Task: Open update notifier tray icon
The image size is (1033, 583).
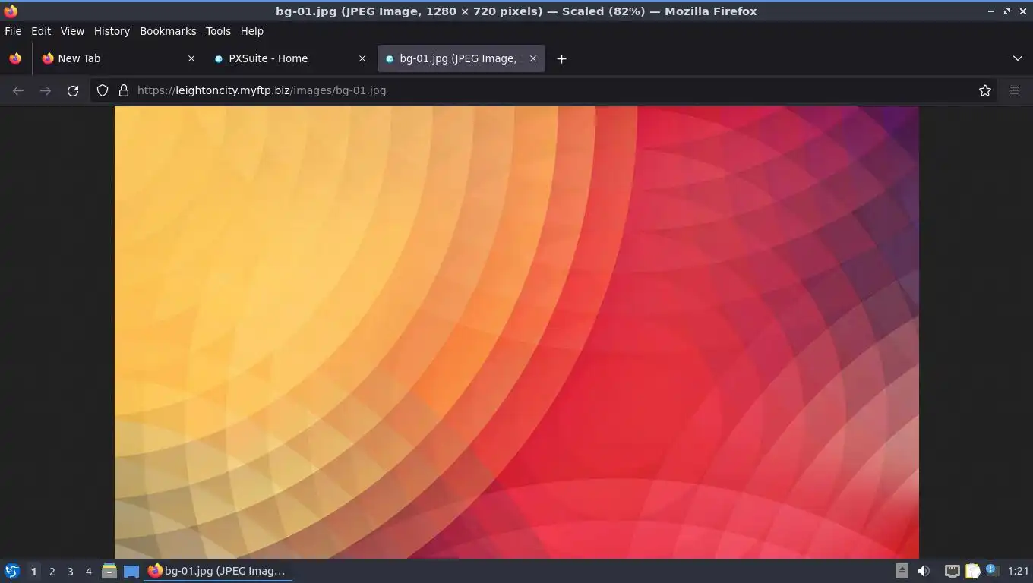Action: click(991, 570)
